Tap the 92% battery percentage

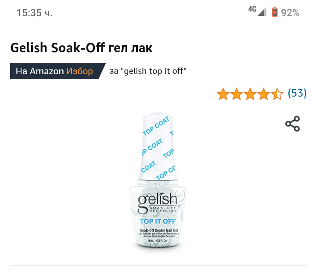click(290, 13)
